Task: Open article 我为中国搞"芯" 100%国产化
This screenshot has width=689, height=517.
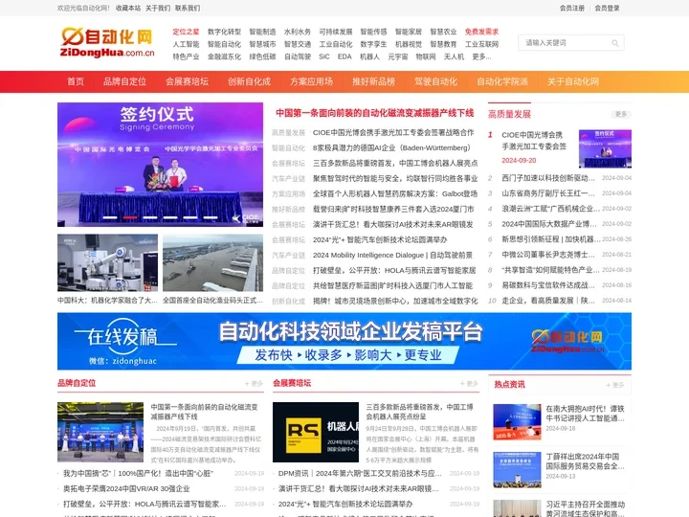Action: coord(138,474)
